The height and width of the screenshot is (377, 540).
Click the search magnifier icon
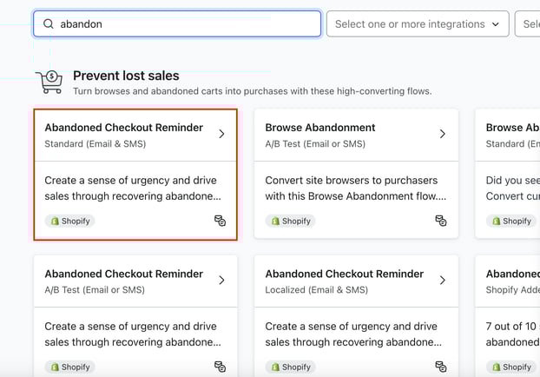coord(48,24)
